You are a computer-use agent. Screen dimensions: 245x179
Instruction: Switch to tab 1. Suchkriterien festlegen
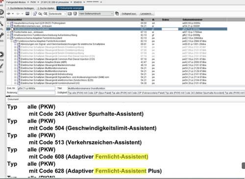pyautogui.click(x=21, y=8)
